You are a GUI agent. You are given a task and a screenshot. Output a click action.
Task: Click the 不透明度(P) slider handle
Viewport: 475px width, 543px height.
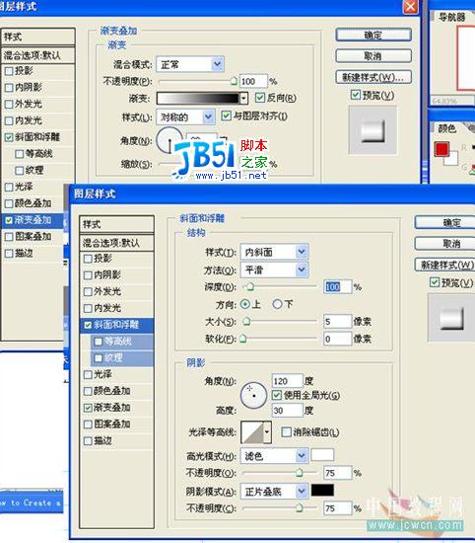(234, 81)
